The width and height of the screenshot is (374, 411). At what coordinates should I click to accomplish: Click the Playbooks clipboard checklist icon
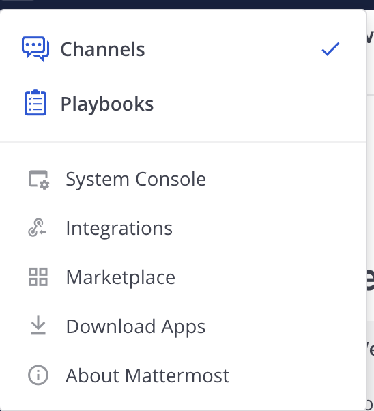point(35,102)
